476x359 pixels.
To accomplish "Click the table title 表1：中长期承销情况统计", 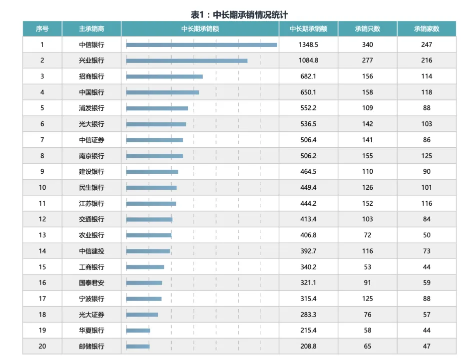I will [x=239, y=14].
